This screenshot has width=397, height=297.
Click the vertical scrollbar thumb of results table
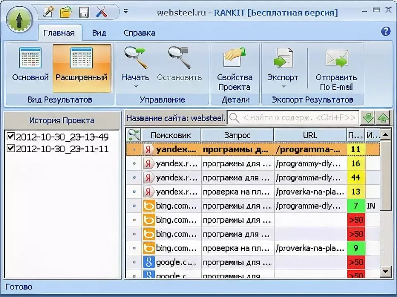point(385,176)
